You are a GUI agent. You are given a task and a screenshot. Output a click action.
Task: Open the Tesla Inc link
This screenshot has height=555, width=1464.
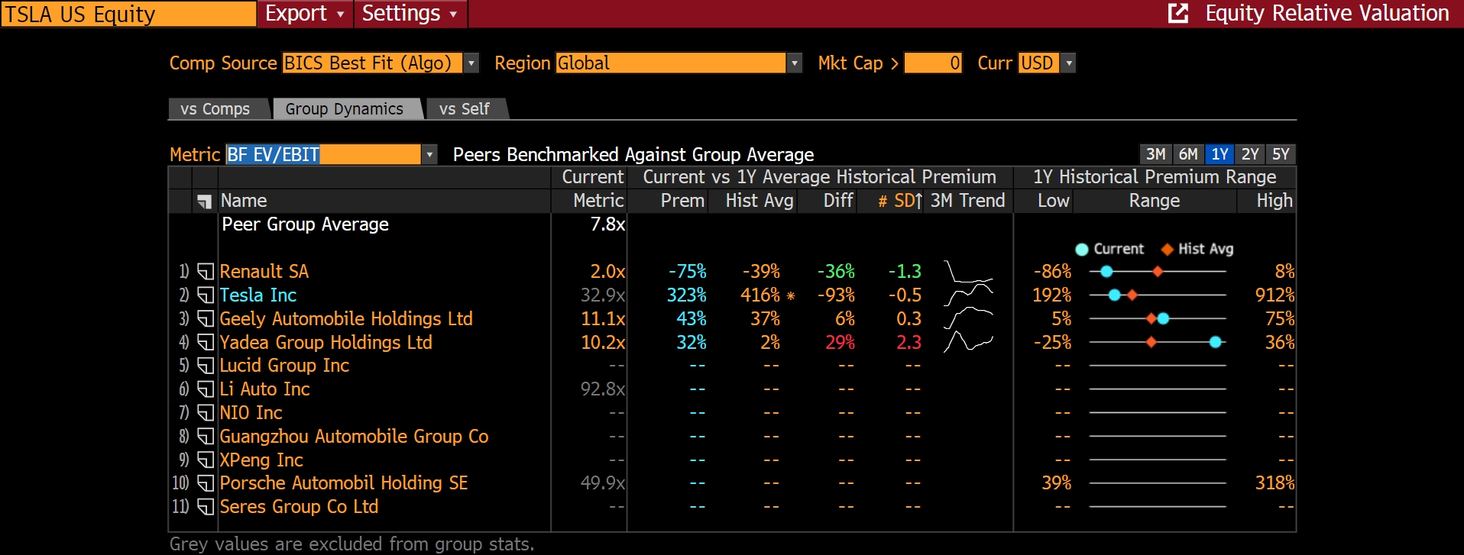click(258, 295)
